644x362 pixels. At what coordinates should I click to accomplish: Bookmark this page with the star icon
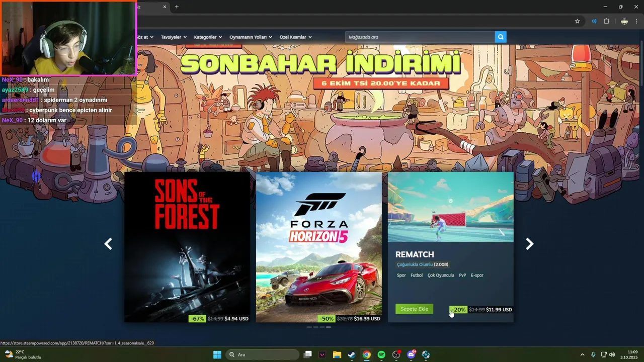(x=577, y=21)
